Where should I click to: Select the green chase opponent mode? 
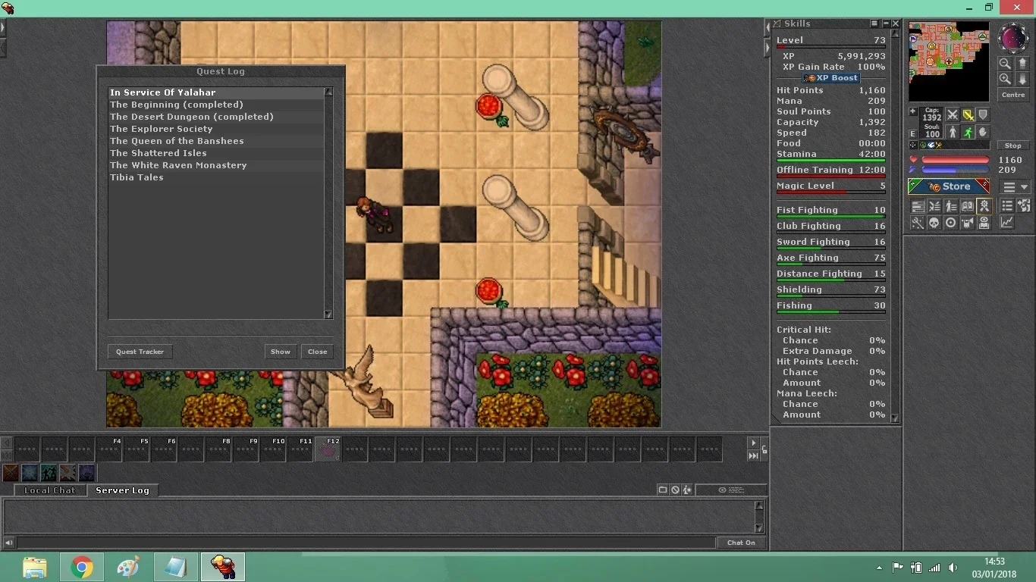point(969,132)
